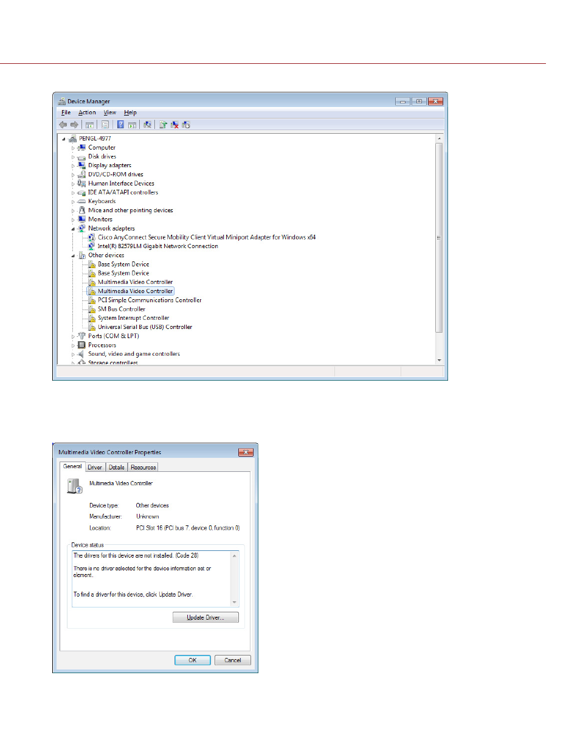
Task: Click the Show/Hide Action Pane toolbar icon
Action: pyautogui.click(x=132, y=125)
